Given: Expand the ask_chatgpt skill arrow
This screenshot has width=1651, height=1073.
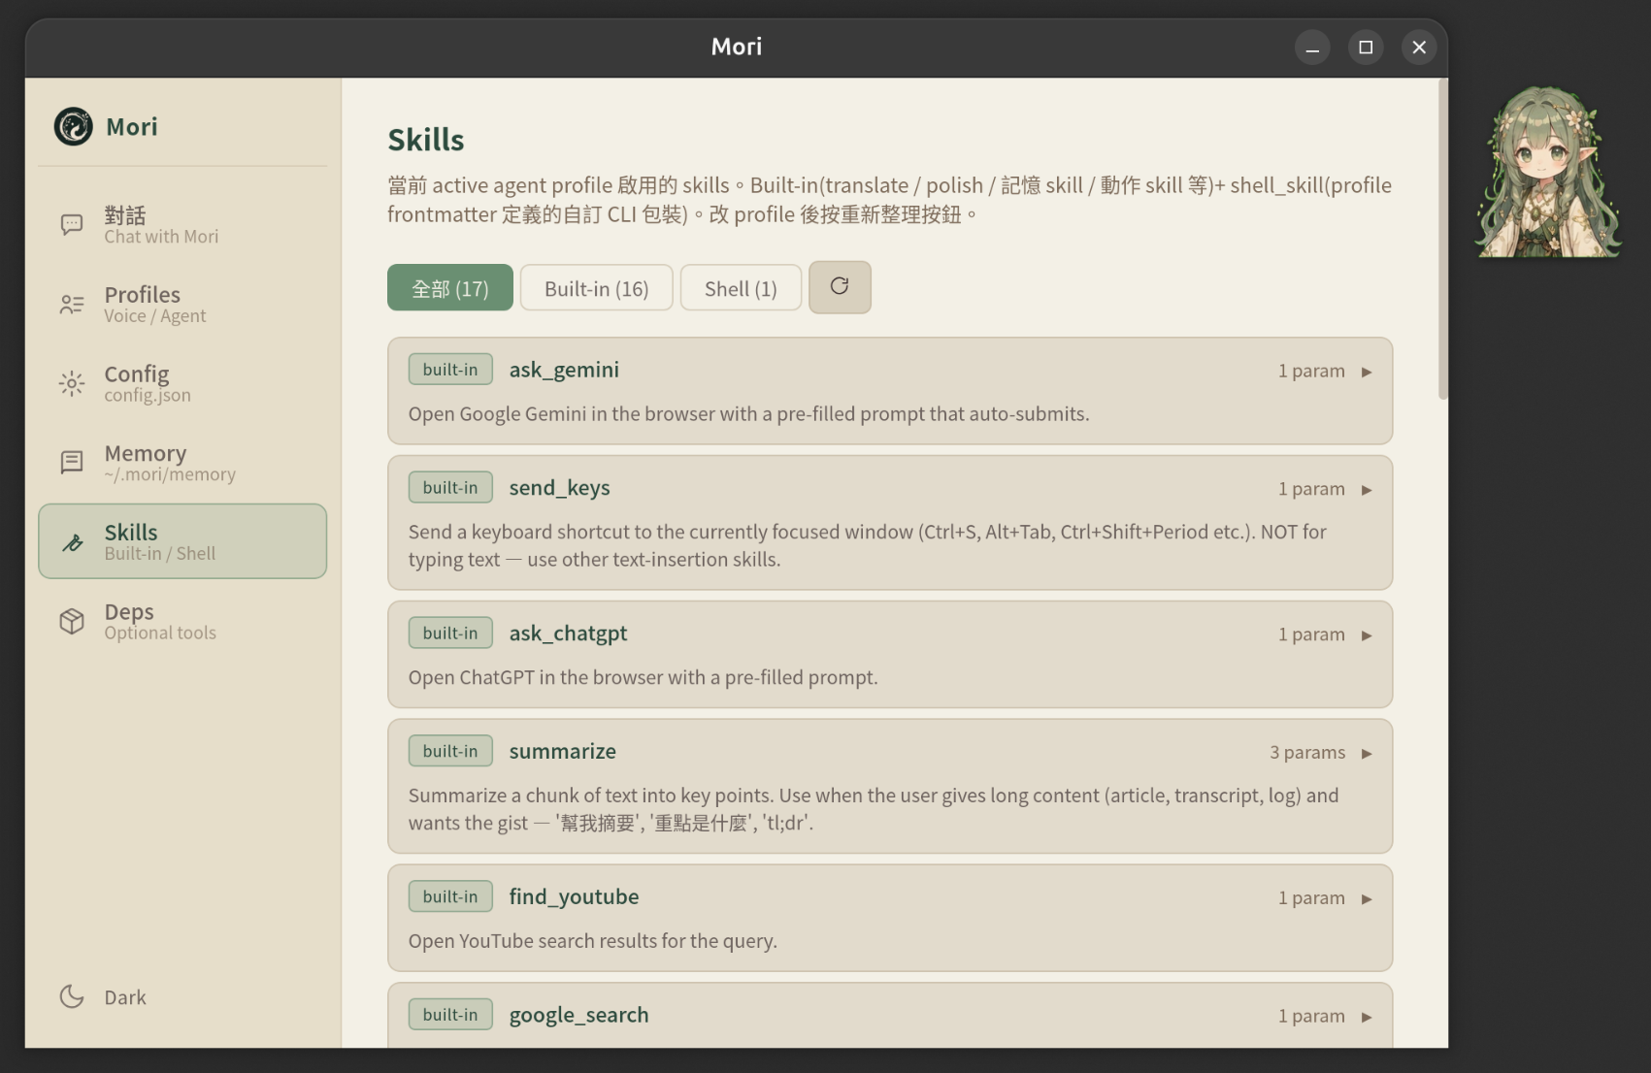Looking at the screenshot, I should [1367, 635].
